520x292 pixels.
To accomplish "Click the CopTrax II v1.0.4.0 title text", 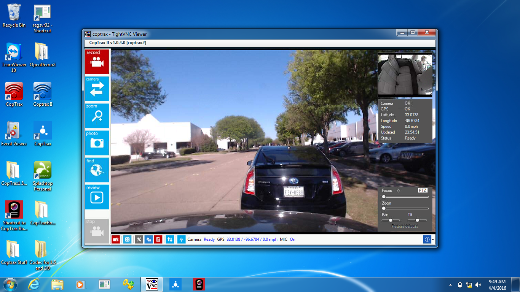I will 118,43.
